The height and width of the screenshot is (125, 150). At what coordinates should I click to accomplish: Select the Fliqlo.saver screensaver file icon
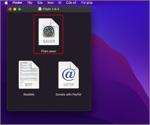tap(48, 32)
